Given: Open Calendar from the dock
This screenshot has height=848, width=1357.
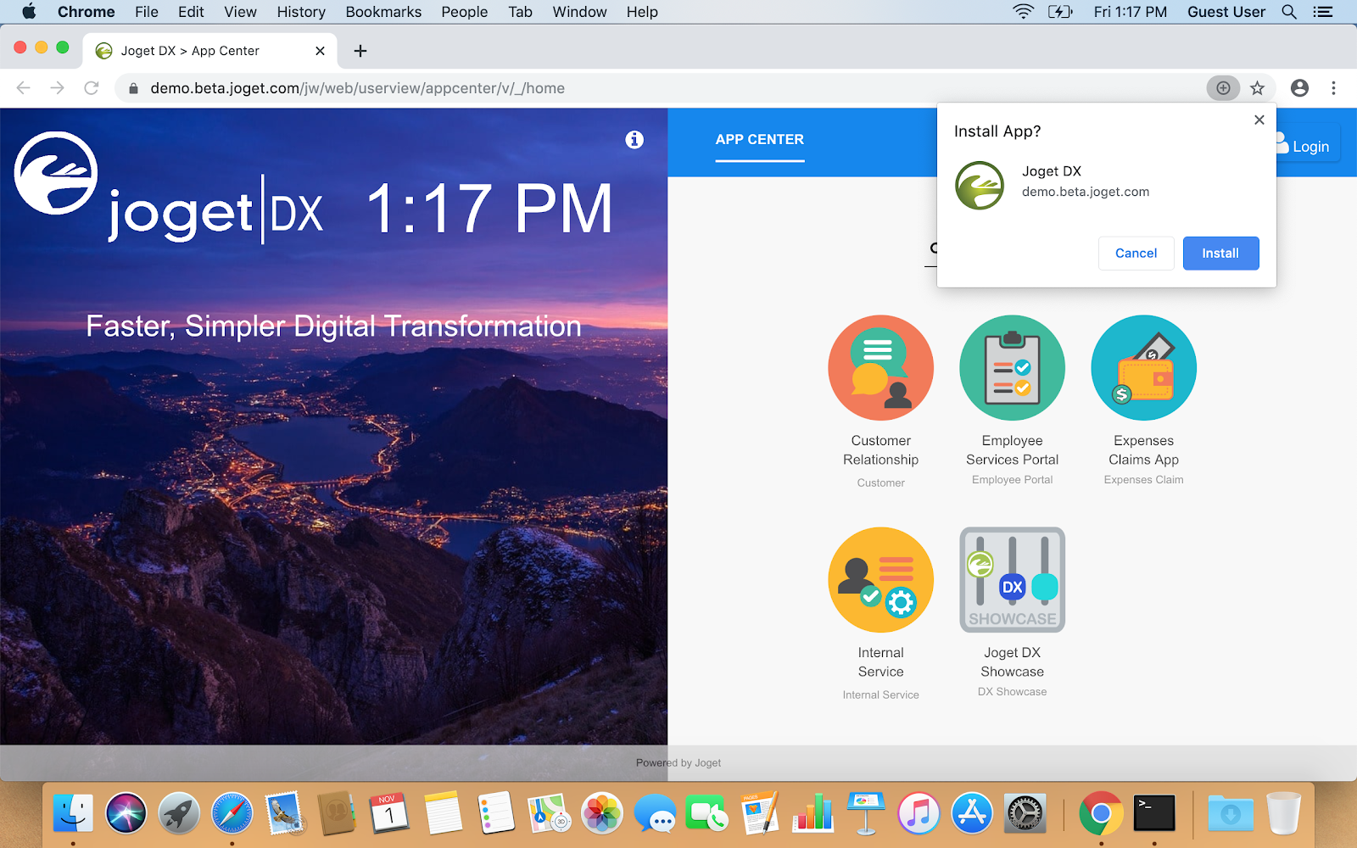Looking at the screenshot, I should click(389, 814).
